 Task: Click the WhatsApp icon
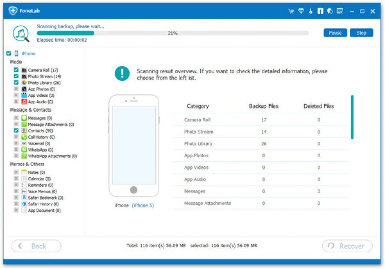[x=24, y=150]
